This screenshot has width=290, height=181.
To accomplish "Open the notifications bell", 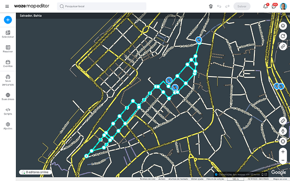I will [265, 6].
